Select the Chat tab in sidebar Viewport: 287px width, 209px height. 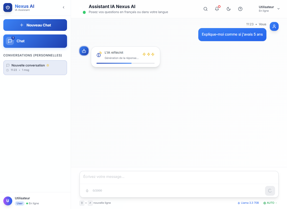(x=35, y=41)
